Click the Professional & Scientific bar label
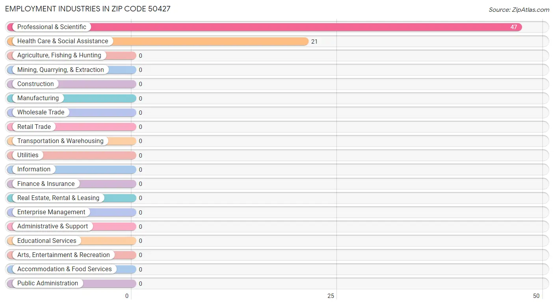This screenshot has width=554, height=305. (52, 27)
